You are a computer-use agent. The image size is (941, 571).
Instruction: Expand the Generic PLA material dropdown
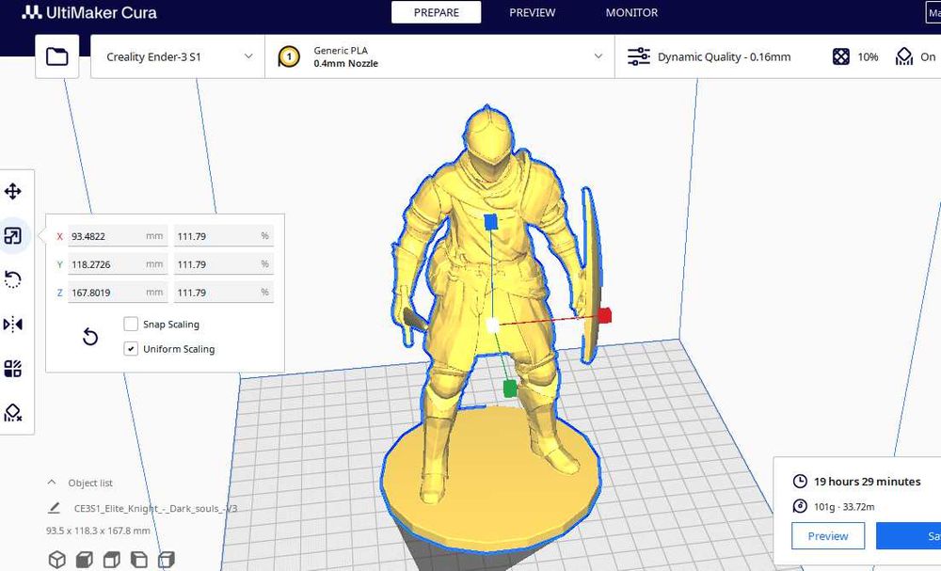[439, 56]
